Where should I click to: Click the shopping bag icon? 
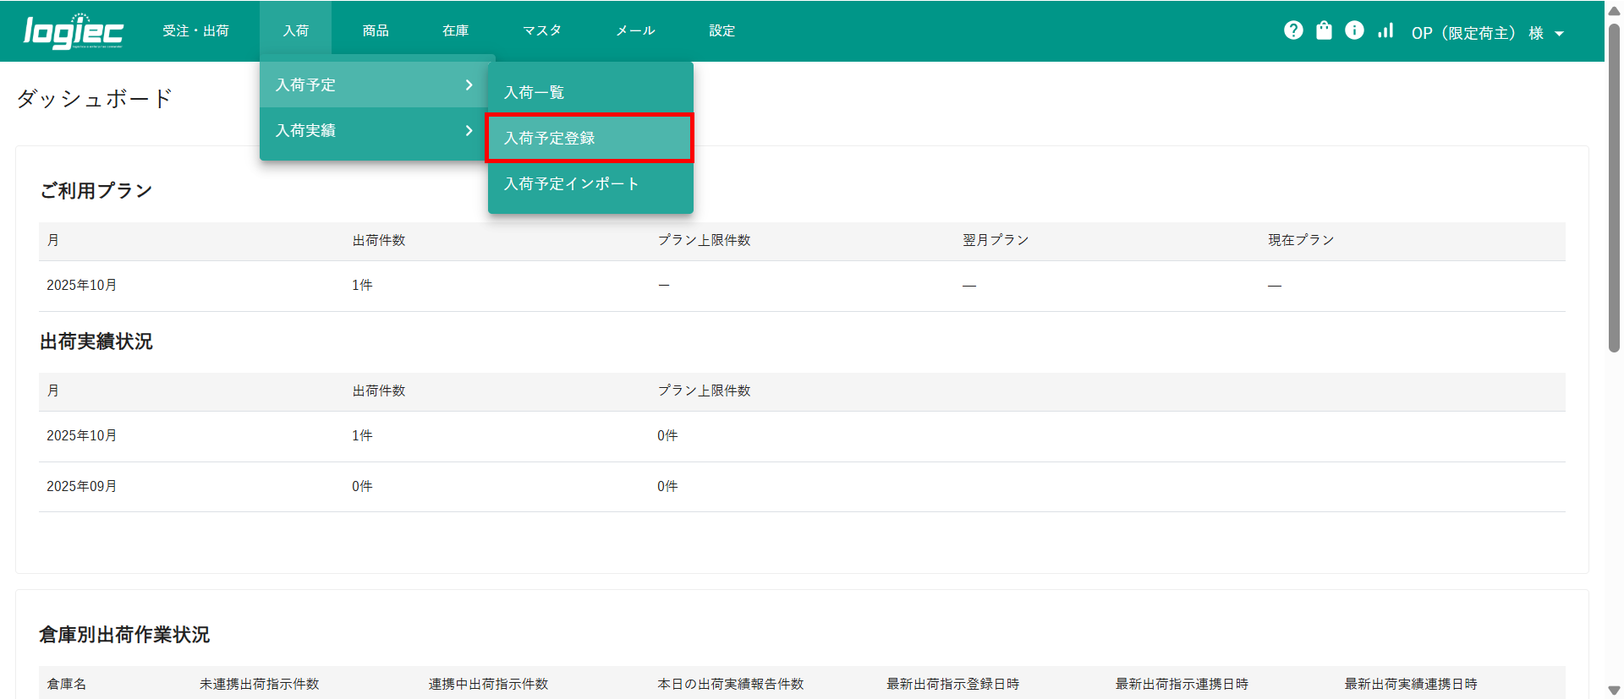pyautogui.click(x=1324, y=30)
